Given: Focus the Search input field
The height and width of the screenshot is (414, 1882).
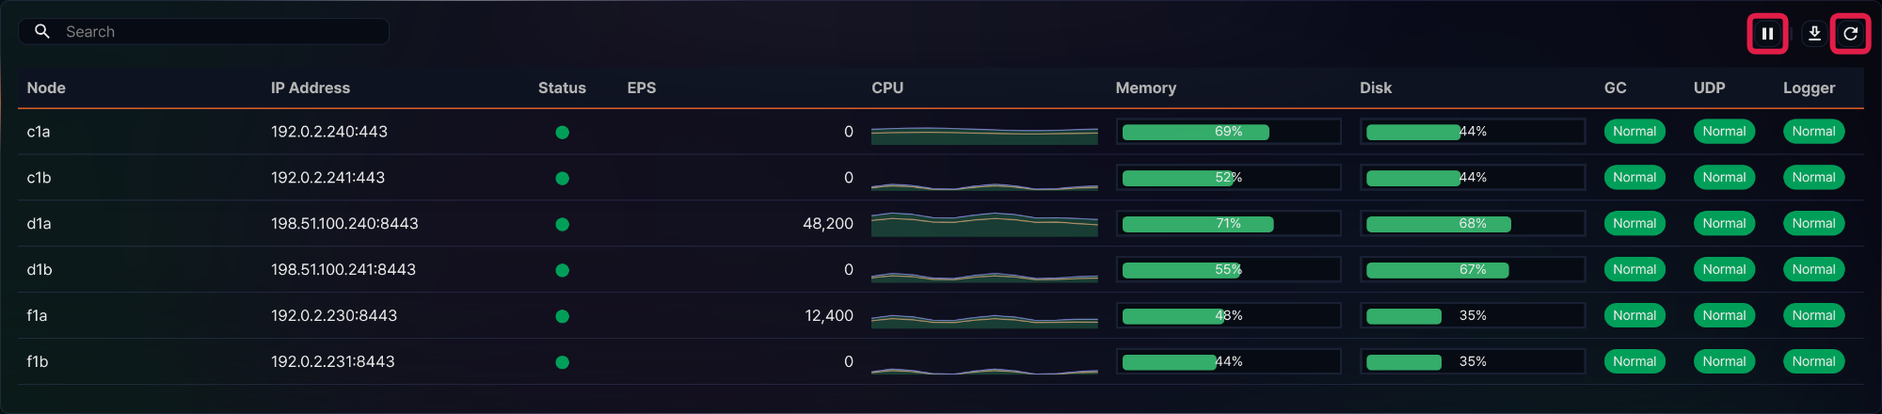Looking at the screenshot, I should 203,31.
